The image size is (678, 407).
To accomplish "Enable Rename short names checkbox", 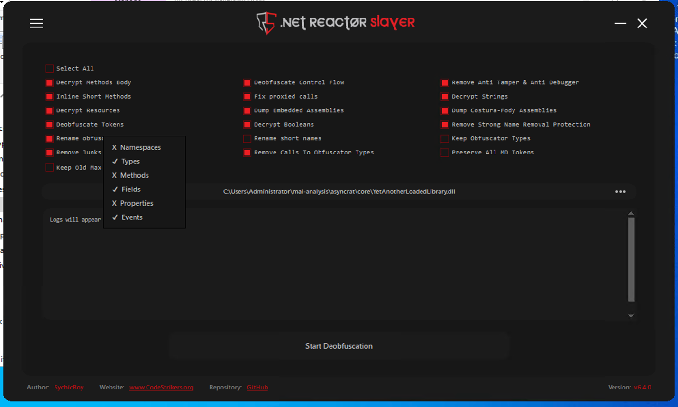I will [247, 138].
